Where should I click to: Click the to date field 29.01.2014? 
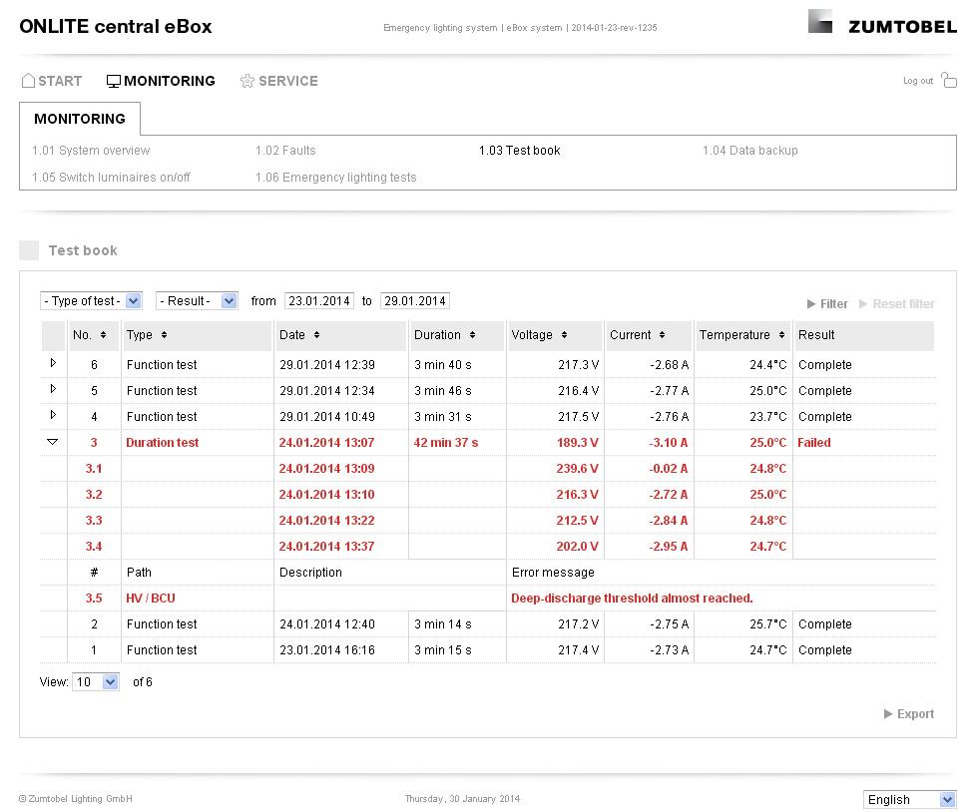[x=415, y=300]
